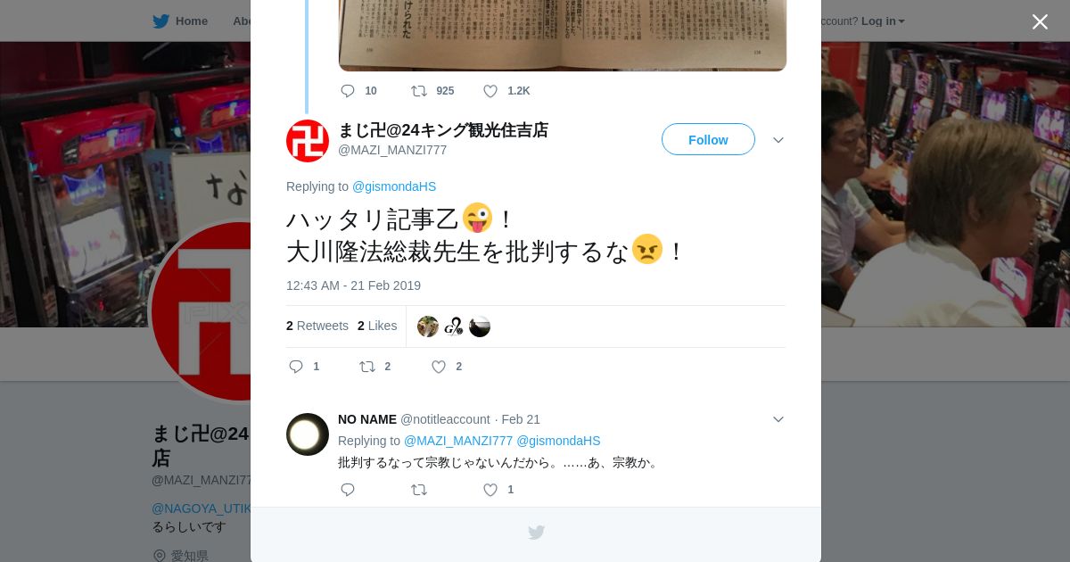Retweet NO NAME's reply tweet

tap(419, 490)
